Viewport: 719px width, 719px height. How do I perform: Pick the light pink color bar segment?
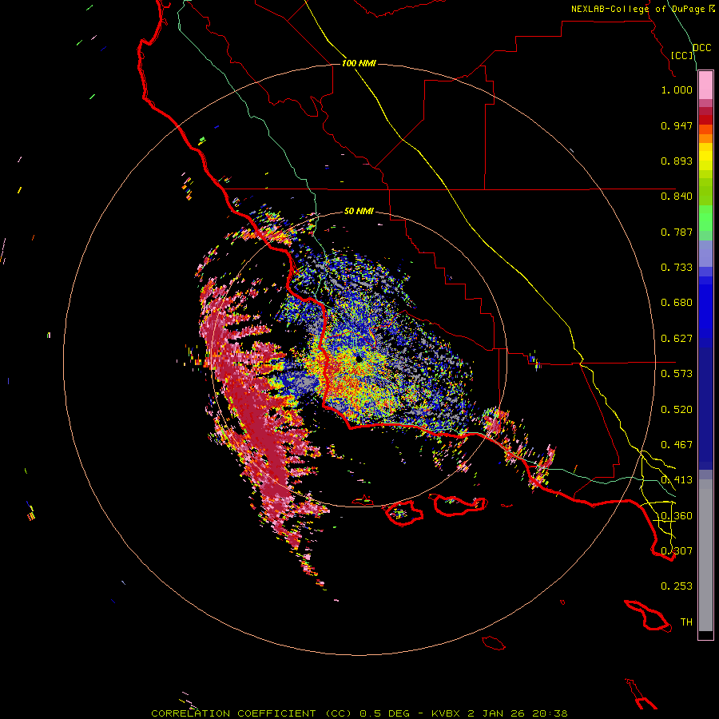point(705,85)
